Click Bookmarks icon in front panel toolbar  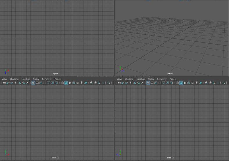[x=16, y=83]
